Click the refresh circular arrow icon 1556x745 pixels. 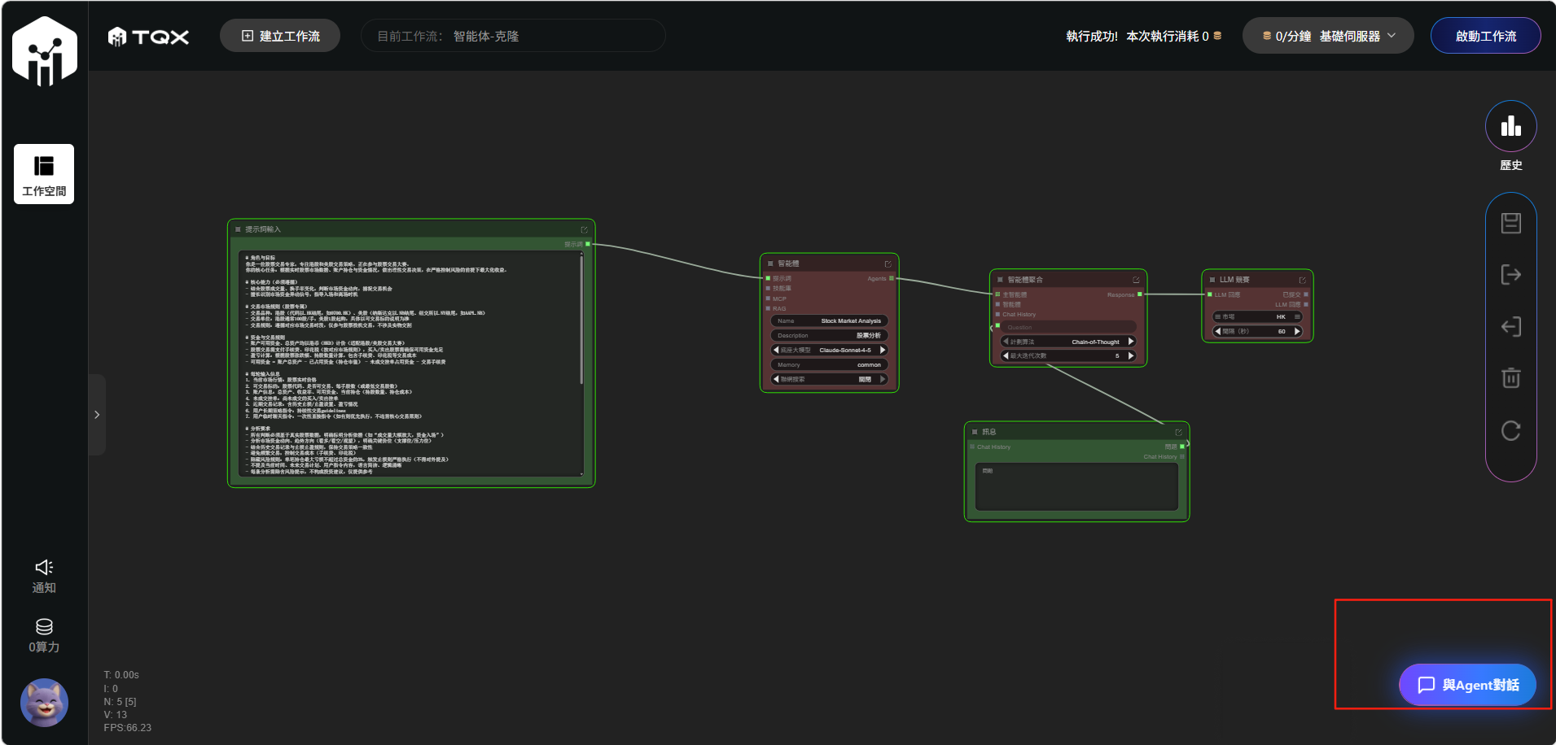pos(1510,431)
